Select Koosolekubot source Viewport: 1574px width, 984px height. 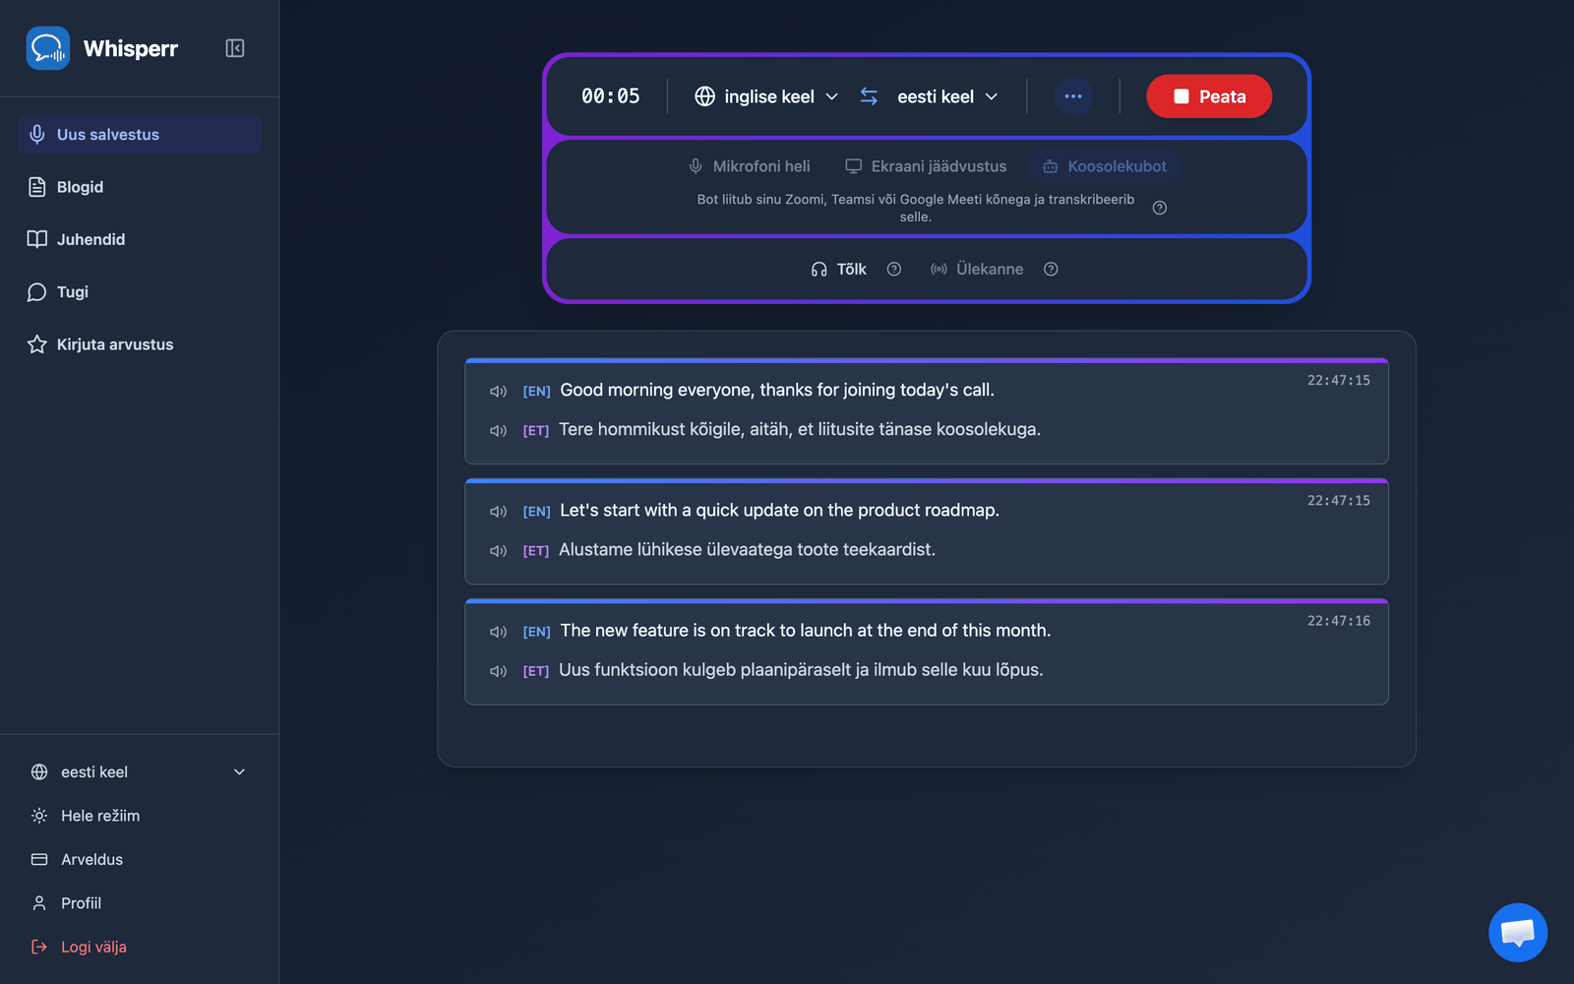click(1105, 166)
